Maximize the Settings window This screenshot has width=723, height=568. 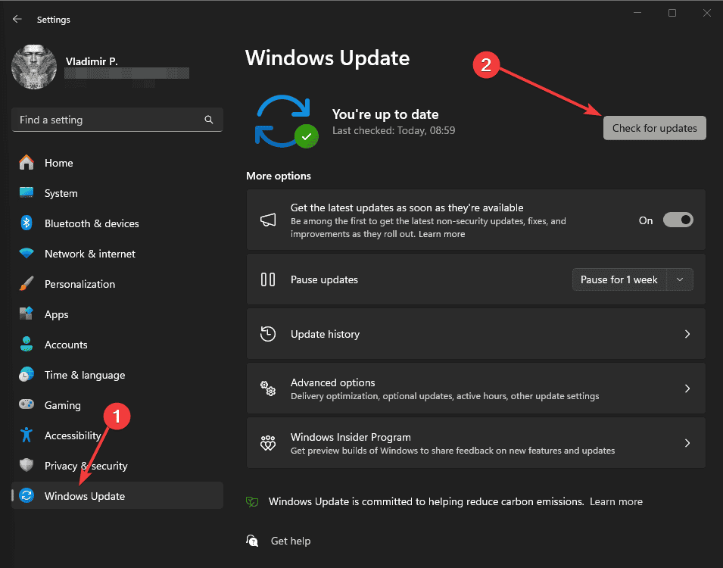pos(672,13)
